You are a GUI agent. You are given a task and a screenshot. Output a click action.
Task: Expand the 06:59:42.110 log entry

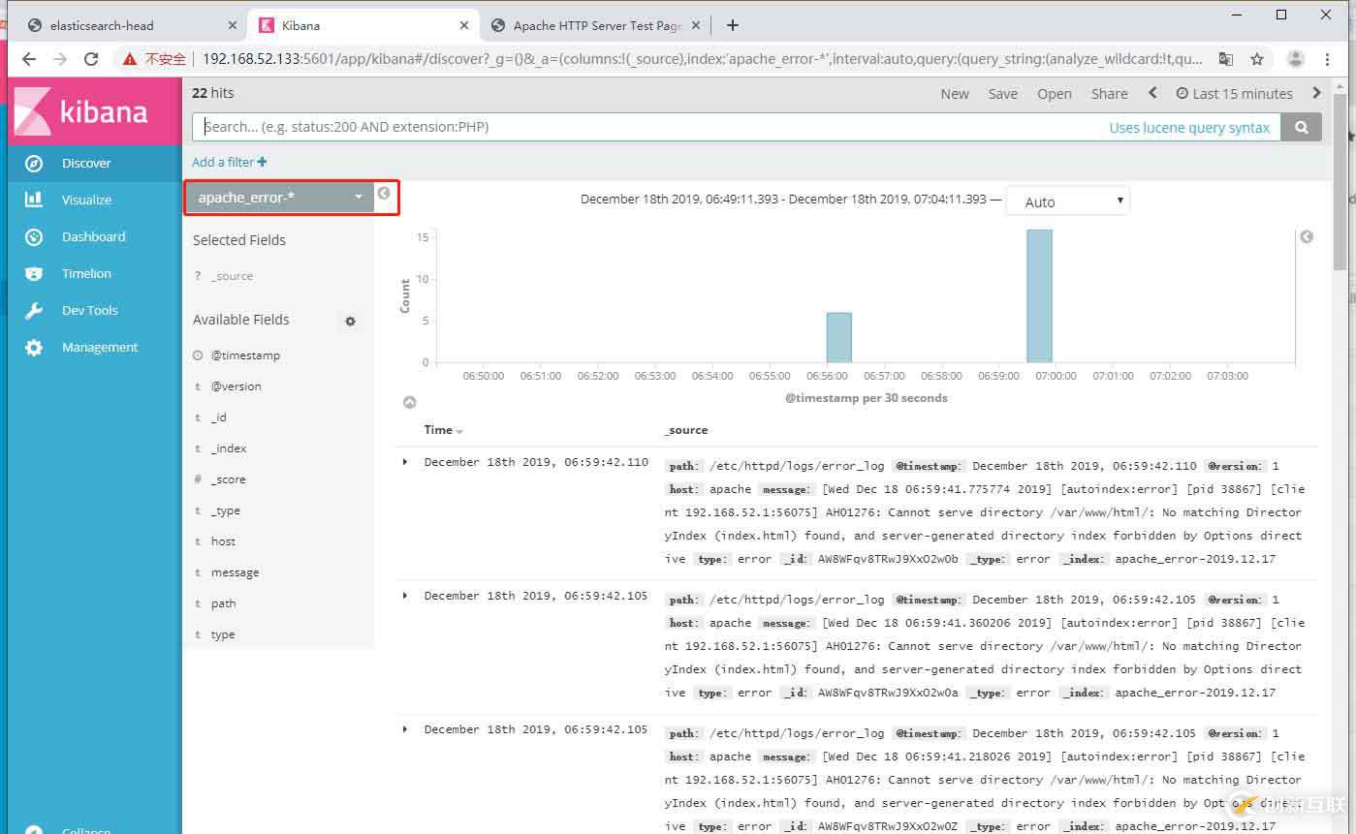(405, 462)
